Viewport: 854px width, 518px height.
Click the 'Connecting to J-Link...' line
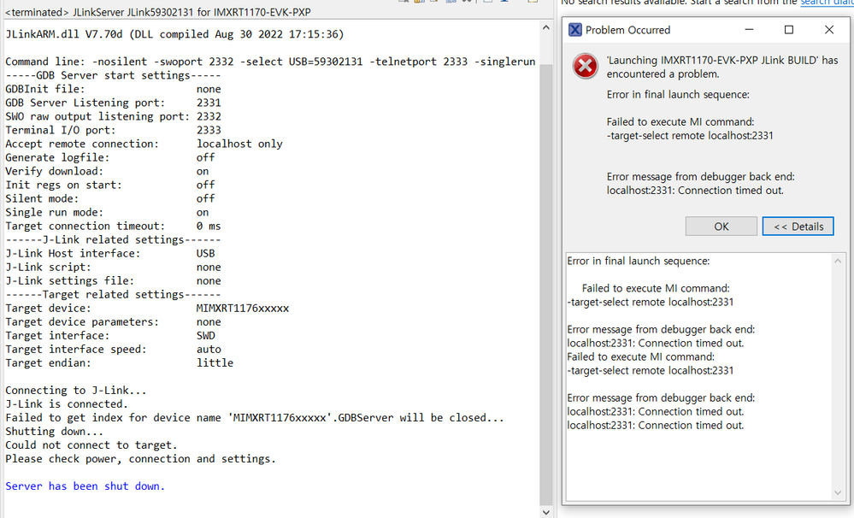[x=76, y=391]
